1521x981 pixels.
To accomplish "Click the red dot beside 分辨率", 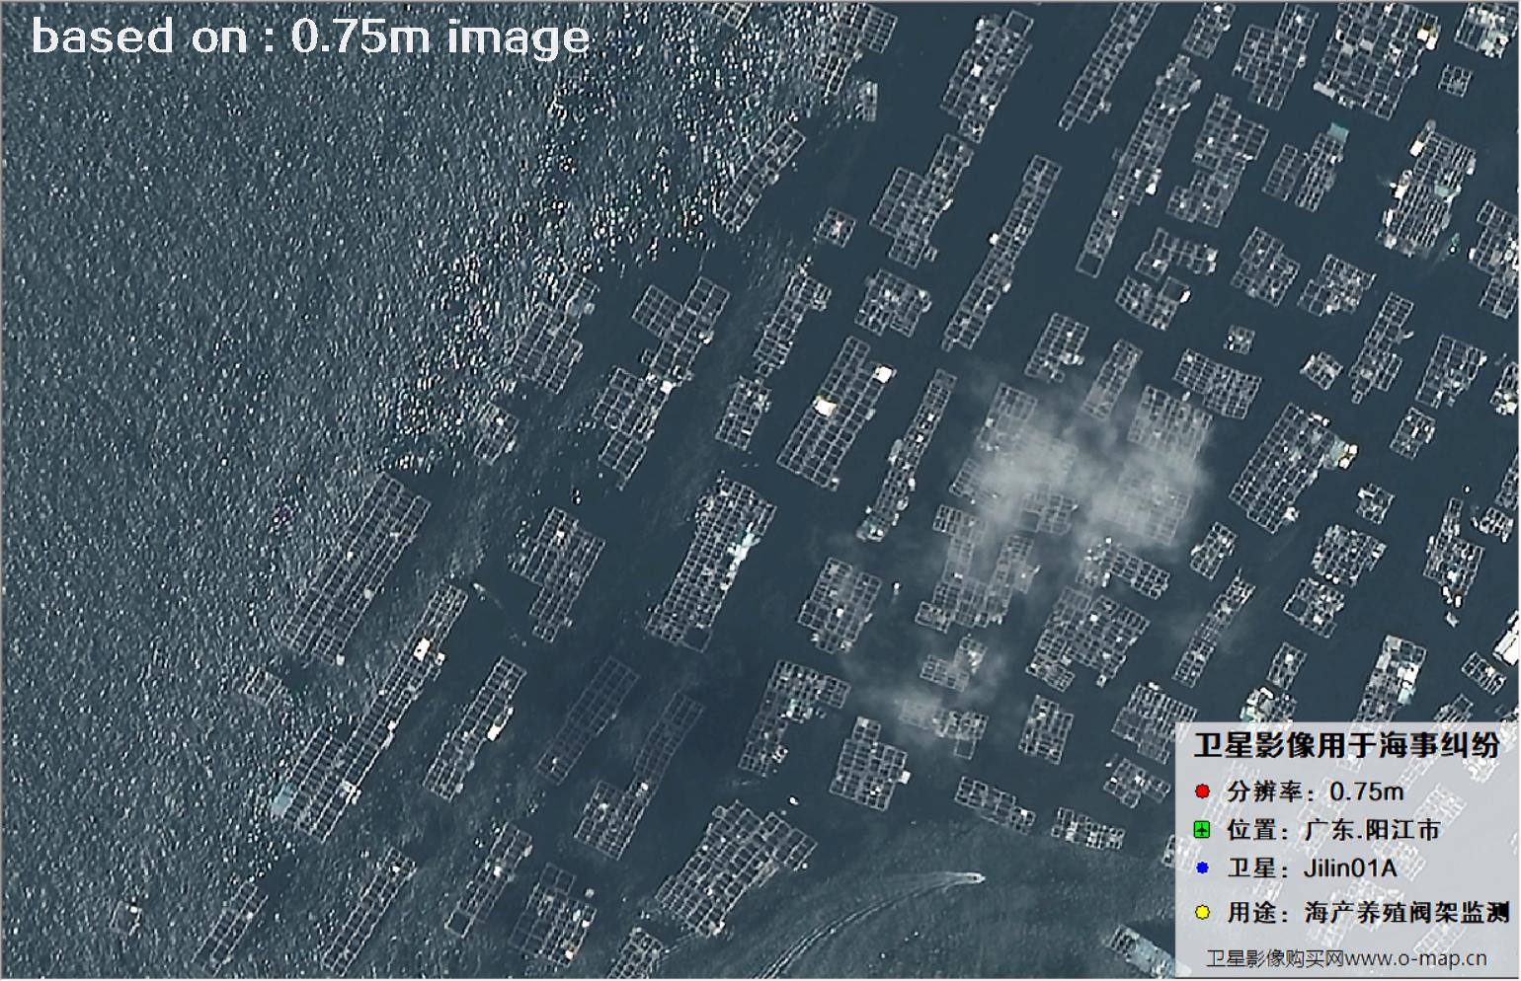I will pyautogui.click(x=1202, y=792).
